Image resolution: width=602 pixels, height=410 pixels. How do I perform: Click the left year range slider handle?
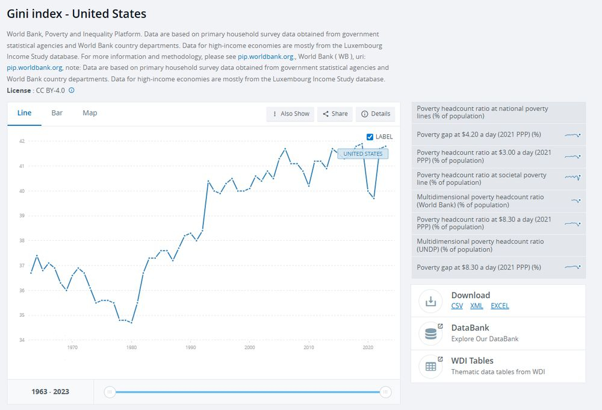(x=110, y=392)
